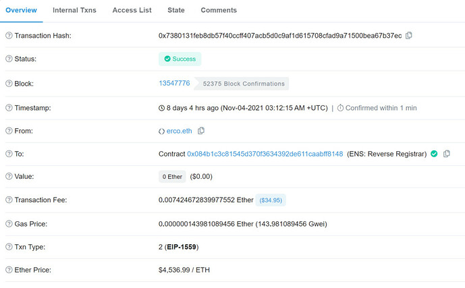The width and height of the screenshot is (465, 288).
Task: Click the gas price 143.981089456 Gwei text
Action: tap(292, 224)
